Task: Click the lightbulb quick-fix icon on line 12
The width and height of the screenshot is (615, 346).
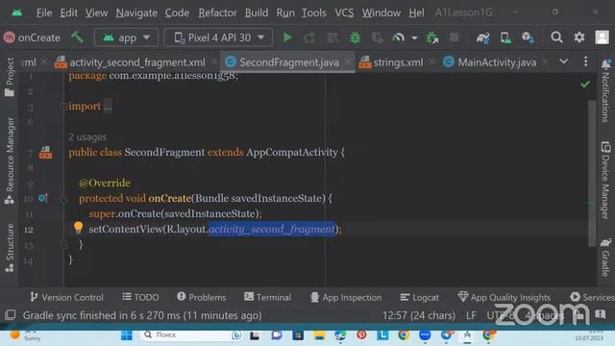Action: (x=78, y=227)
